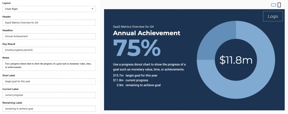Viewport: 288px width, 114px height.
Task: Select the target goal line in preview
Action: click(x=135, y=75)
